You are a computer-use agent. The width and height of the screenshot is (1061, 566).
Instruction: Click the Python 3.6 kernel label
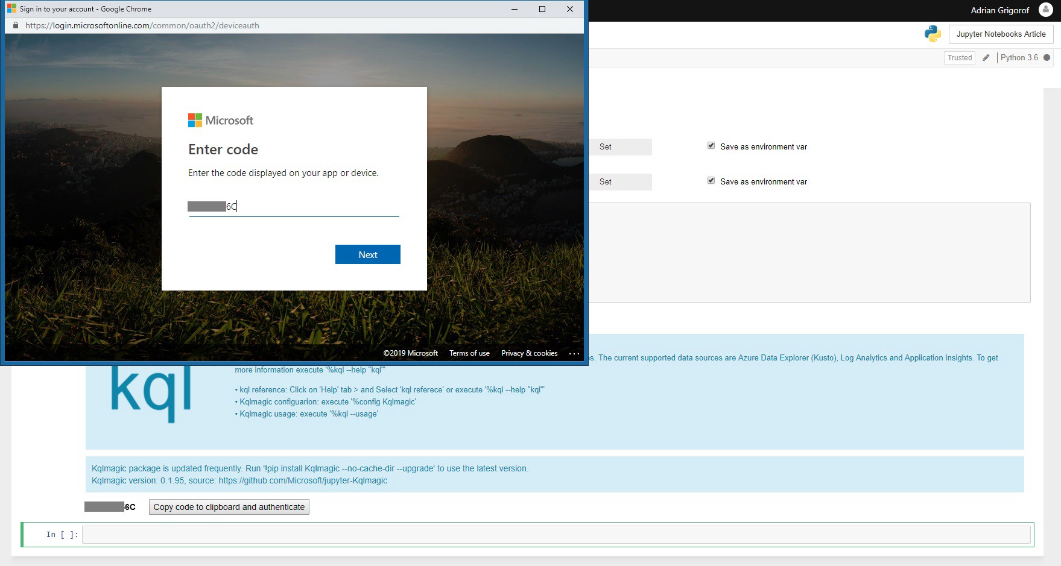[x=1019, y=58]
